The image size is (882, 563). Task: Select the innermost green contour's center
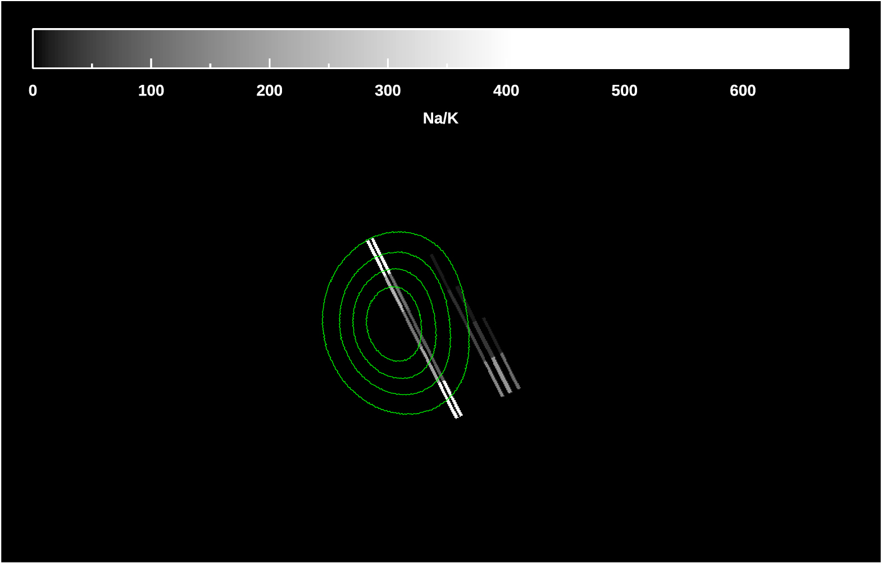pyautogui.click(x=394, y=324)
